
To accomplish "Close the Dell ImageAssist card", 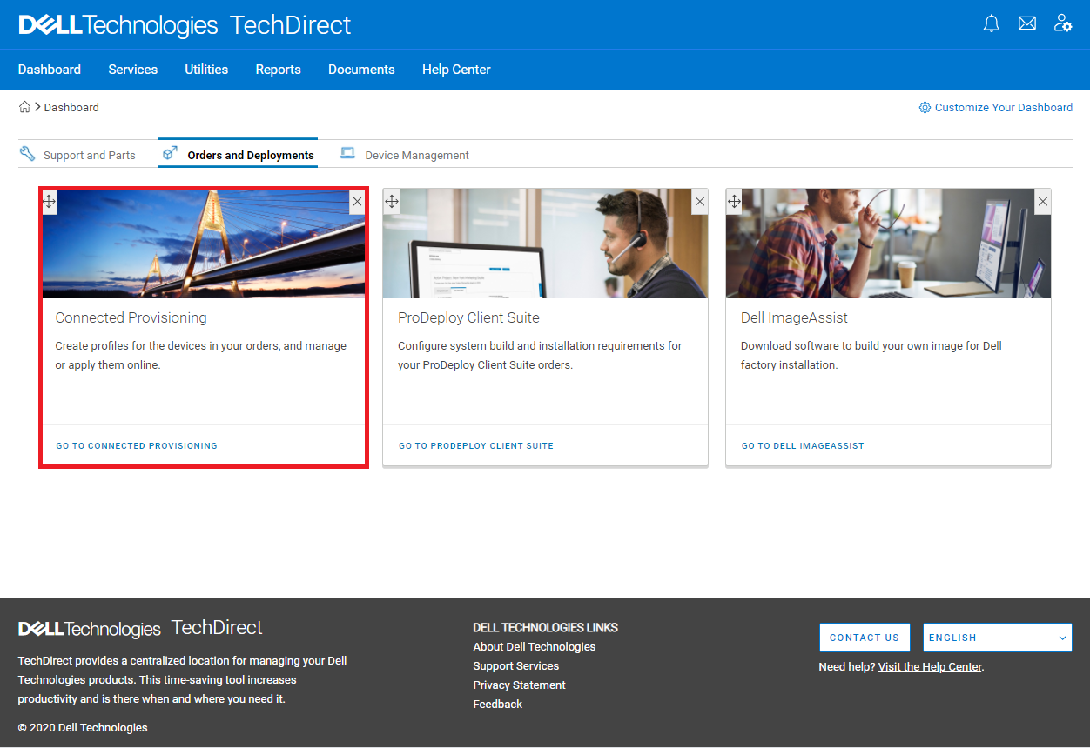I will click(x=1043, y=202).
